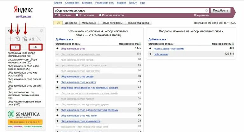Select the 'История запросов' radio button
Image resolution: width=244 pixels, height=132 pixels.
coord(100,15)
